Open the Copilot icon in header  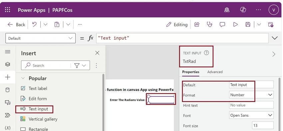tap(243, 10)
